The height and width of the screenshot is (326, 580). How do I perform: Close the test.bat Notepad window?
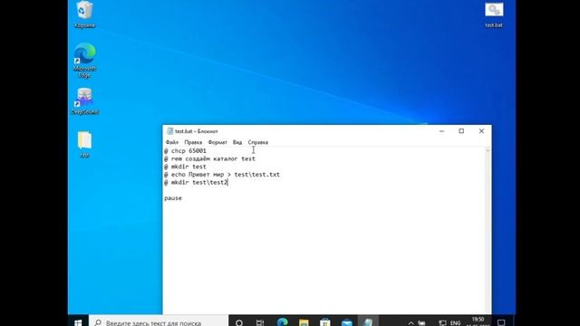click(481, 131)
